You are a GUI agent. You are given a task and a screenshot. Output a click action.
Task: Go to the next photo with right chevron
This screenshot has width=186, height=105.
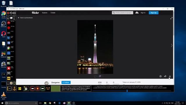[171, 45]
